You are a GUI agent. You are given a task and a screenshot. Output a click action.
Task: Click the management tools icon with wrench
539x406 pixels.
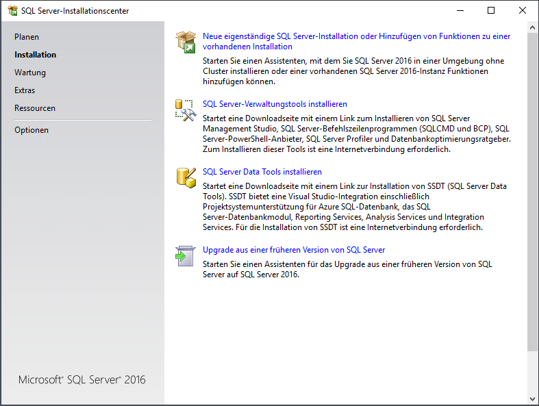click(x=186, y=110)
